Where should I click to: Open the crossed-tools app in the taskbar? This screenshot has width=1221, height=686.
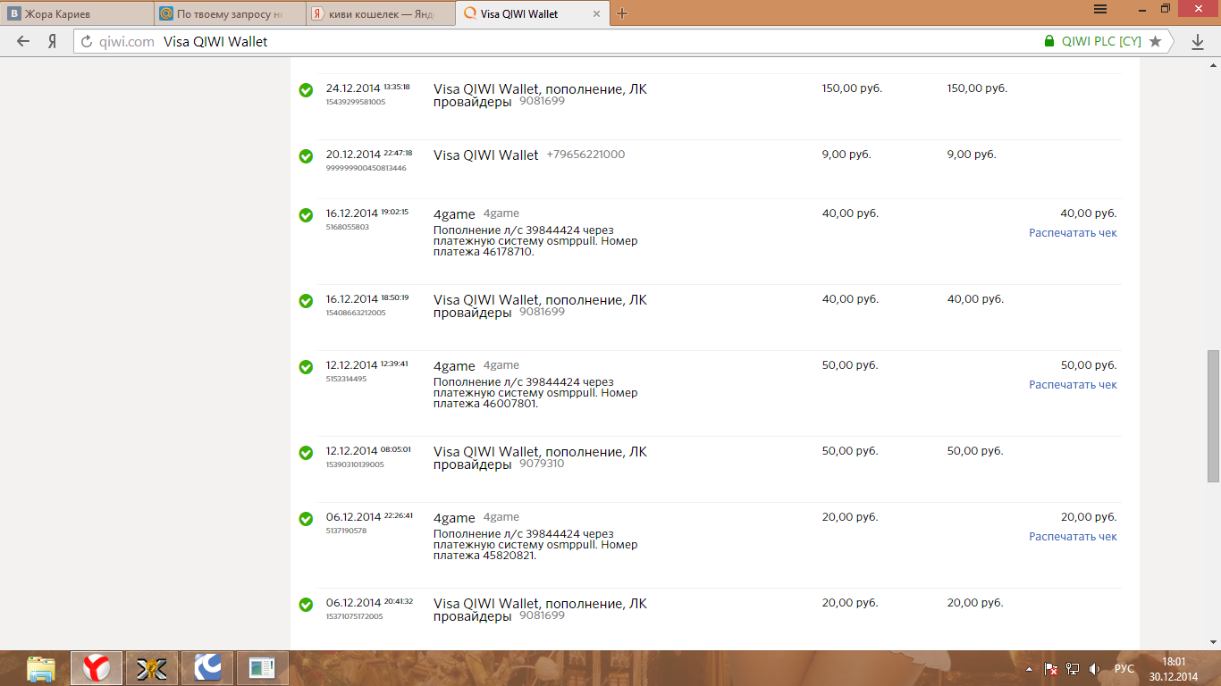click(x=152, y=668)
